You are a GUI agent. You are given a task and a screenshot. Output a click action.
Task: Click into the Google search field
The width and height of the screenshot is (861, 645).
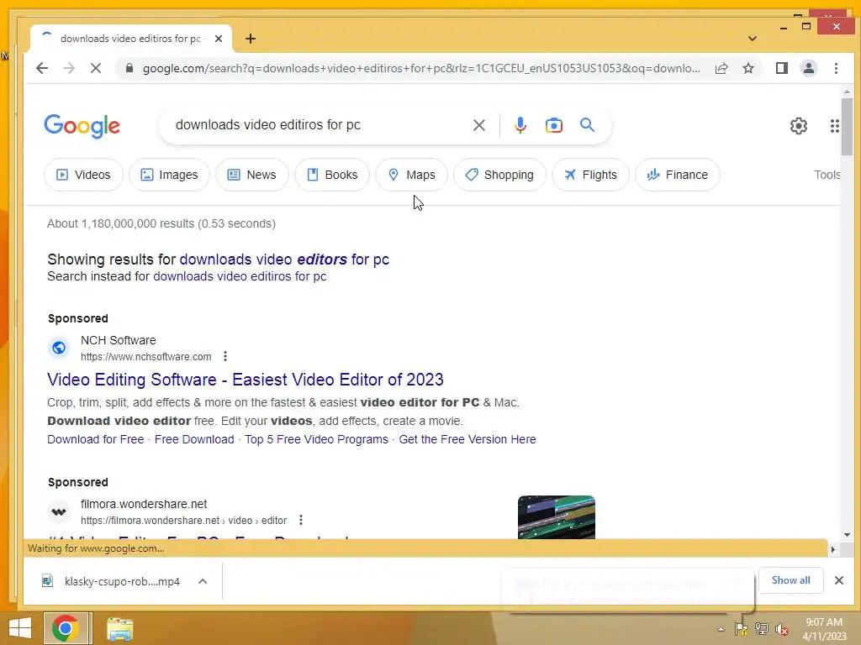319,125
